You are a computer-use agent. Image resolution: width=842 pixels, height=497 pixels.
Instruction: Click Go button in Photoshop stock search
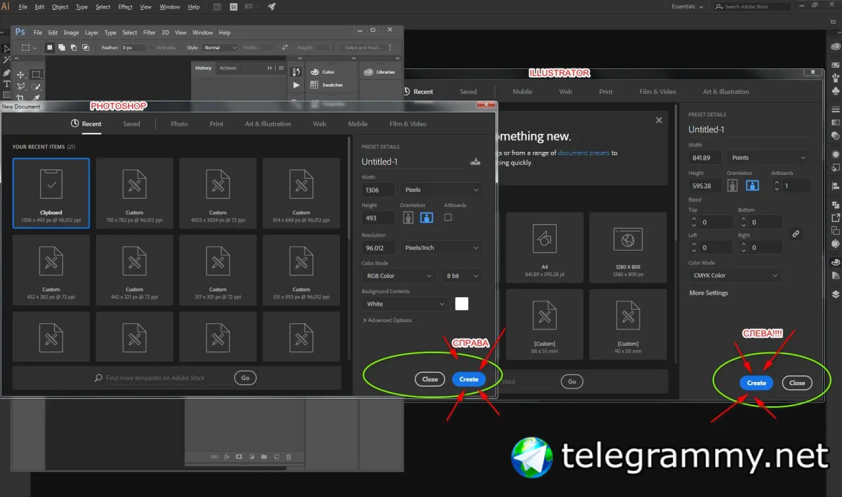[x=245, y=378]
